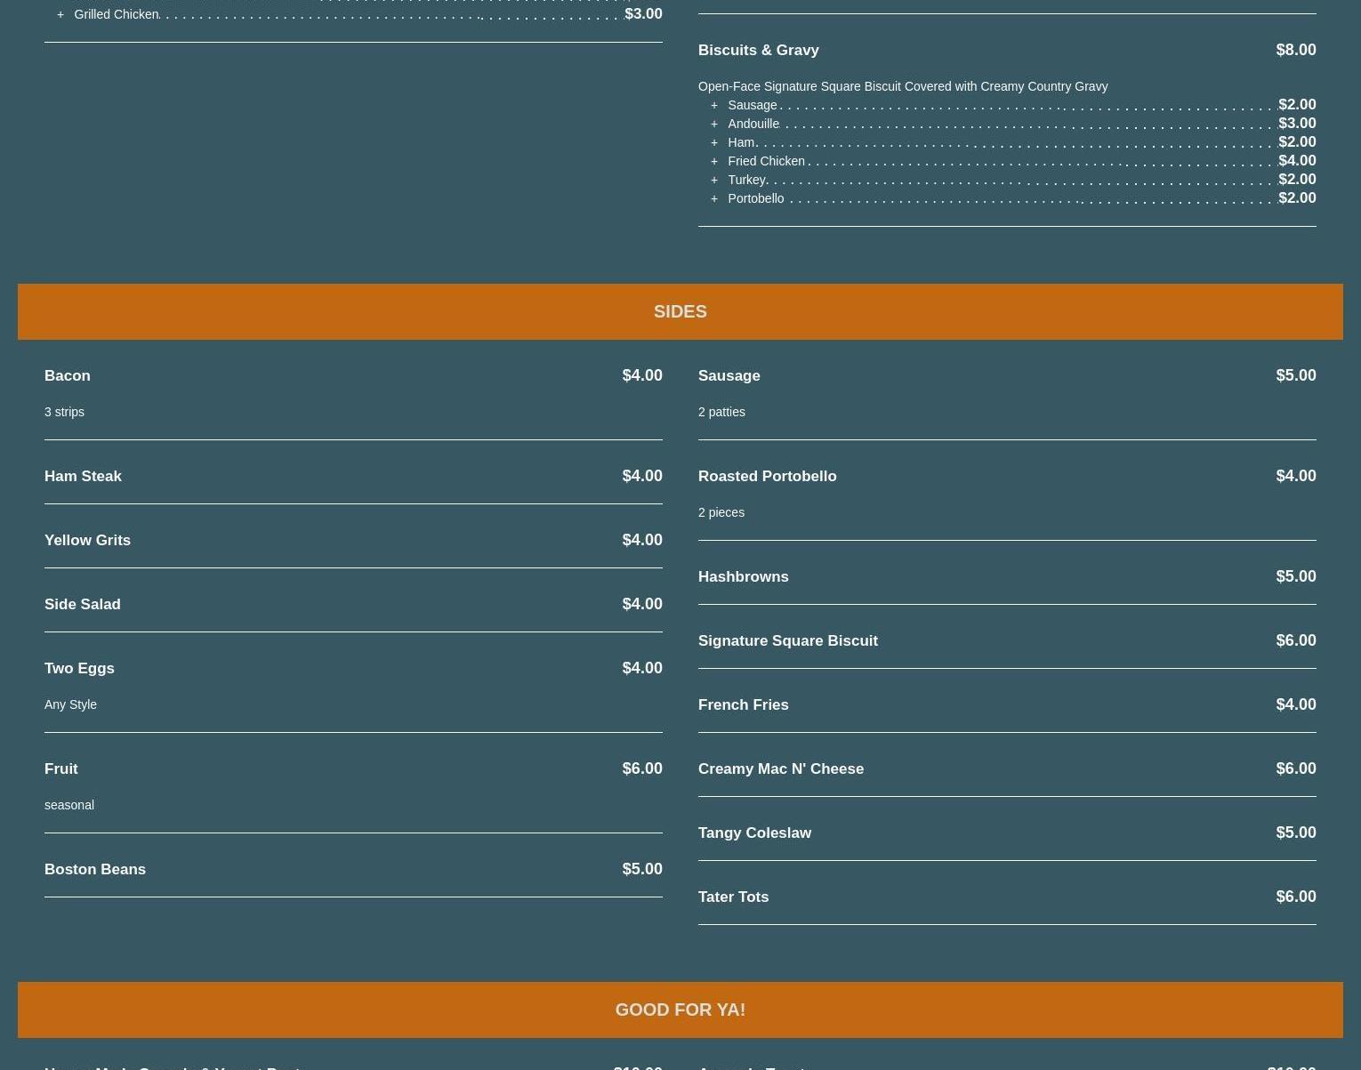
Task: Click the Biscuits & Gravy item title
Action: coord(758,50)
